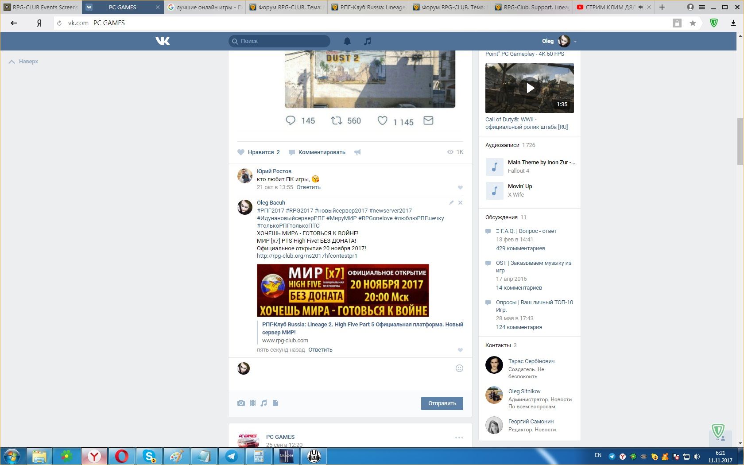
Task: Switch to лучшие онлайн игры Google tab
Action: click(x=205, y=7)
